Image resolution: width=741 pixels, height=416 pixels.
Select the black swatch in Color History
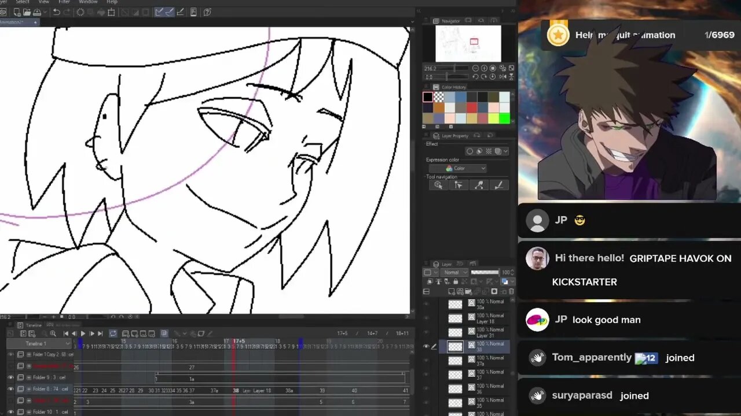(428, 97)
